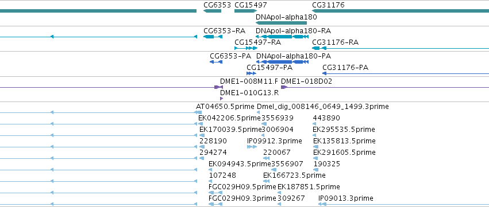The width and height of the screenshot is (489, 207).
Task: Click the AT04650.5prime EST label
Action: (225, 107)
